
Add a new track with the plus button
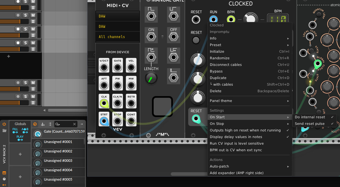click(8, 56)
